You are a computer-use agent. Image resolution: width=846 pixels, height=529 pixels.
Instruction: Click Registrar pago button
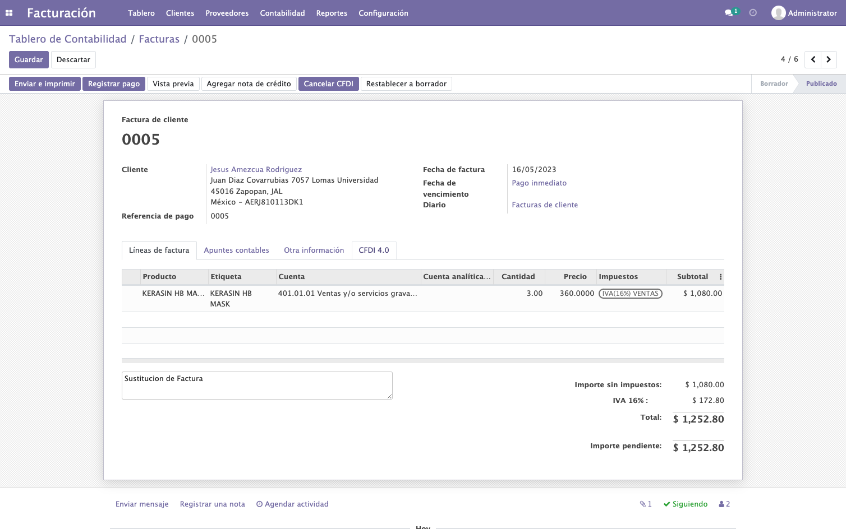(114, 83)
